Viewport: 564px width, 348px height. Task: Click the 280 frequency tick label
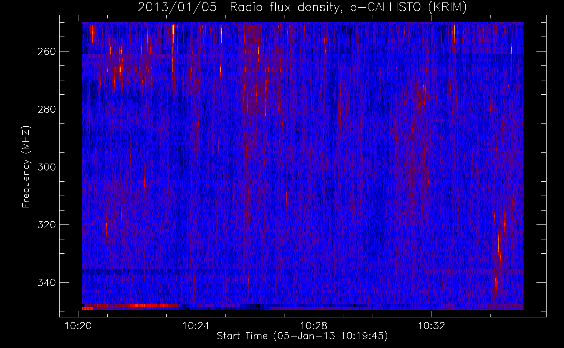tap(46, 109)
